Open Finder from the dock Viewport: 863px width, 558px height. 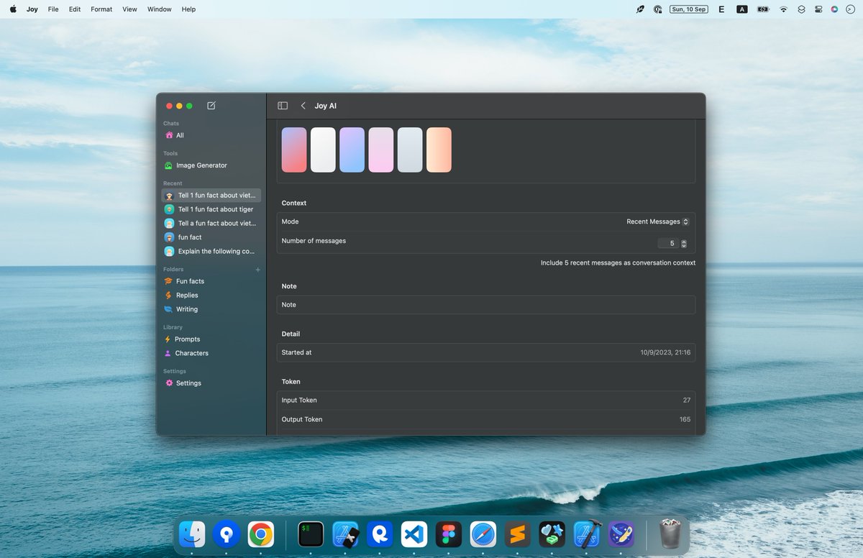coord(192,534)
